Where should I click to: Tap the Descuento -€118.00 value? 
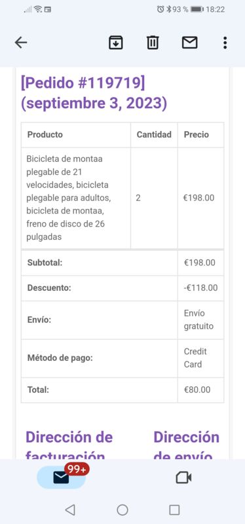pyautogui.click(x=201, y=288)
